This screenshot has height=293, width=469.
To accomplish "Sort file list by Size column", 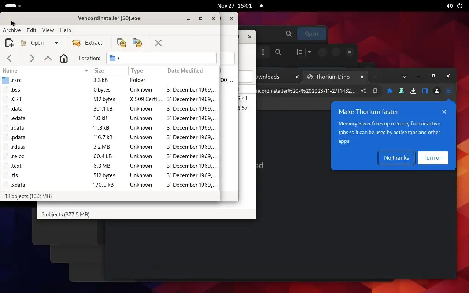I will tap(110, 71).
